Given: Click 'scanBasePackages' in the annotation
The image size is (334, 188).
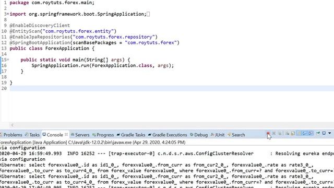Looking at the screenshot, I should [x=94, y=43].
